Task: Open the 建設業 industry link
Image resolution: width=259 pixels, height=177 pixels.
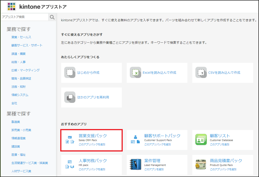Action: pos(16,147)
